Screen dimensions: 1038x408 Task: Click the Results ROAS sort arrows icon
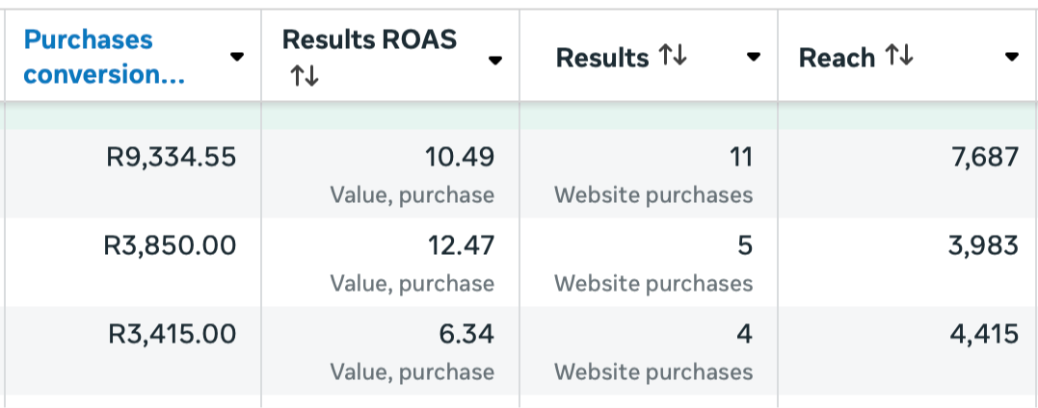coord(305,75)
